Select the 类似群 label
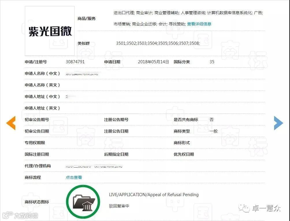 (x=83, y=43)
